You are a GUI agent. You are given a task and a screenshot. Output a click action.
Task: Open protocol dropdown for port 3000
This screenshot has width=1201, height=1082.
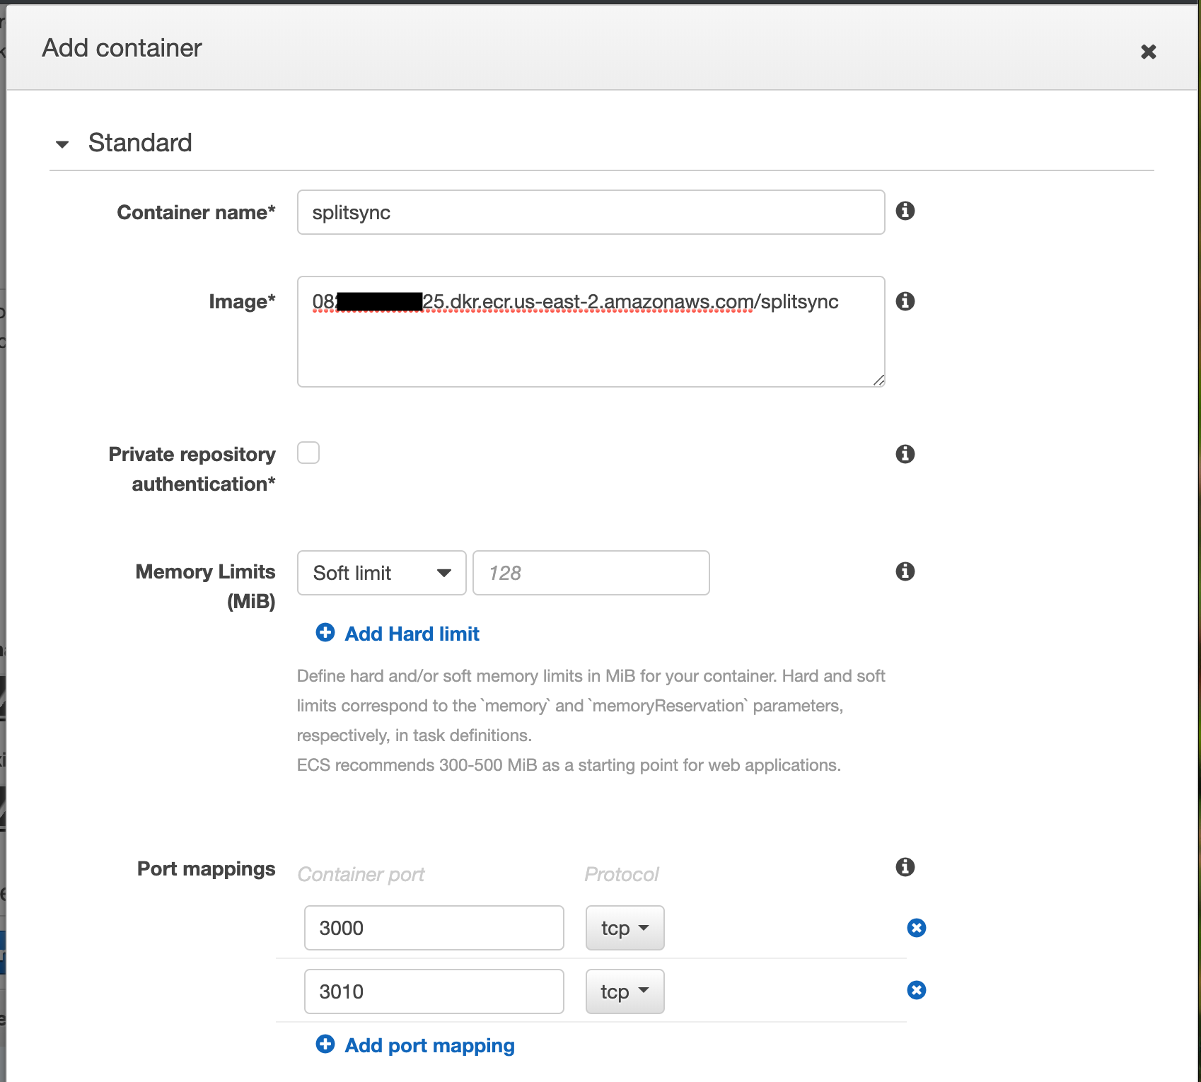625,928
